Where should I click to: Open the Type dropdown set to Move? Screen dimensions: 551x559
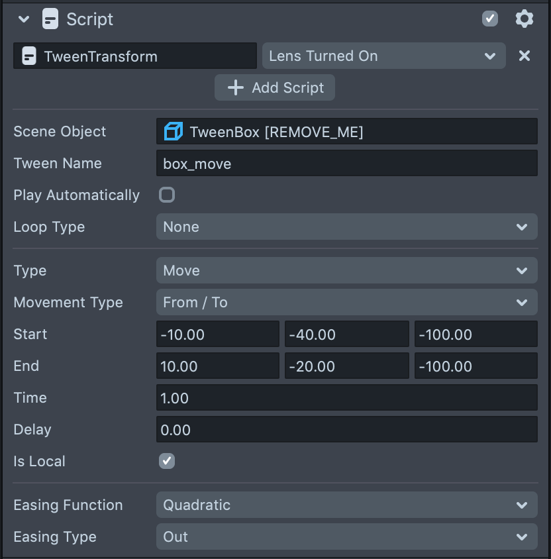[346, 271]
